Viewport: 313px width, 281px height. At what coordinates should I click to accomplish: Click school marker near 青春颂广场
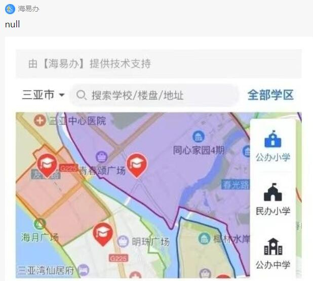click(x=137, y=165)
